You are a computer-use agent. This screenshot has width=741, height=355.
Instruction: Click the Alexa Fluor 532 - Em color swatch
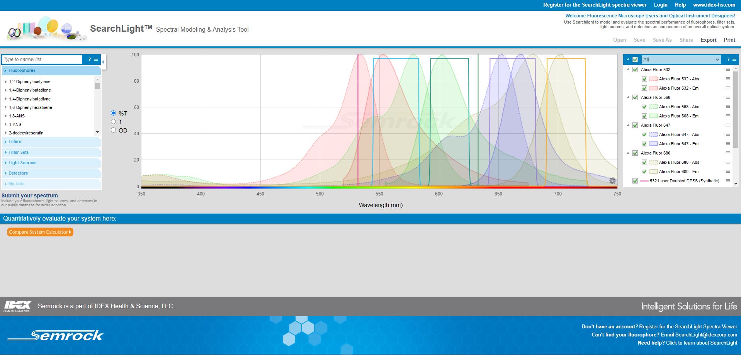coord(653,88)
